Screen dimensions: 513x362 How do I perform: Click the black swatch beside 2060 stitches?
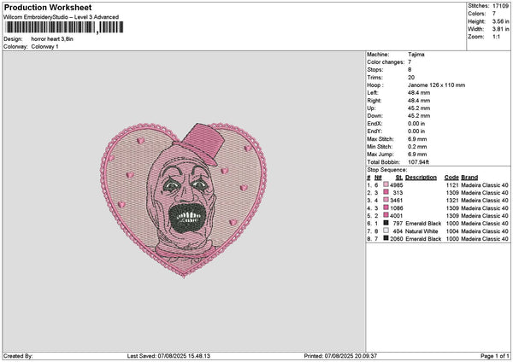[386, 238]
